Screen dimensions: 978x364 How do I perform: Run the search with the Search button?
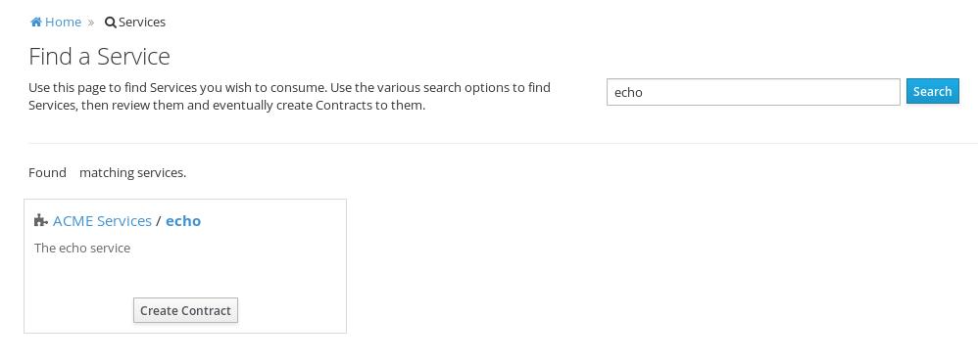click(933, 92)
